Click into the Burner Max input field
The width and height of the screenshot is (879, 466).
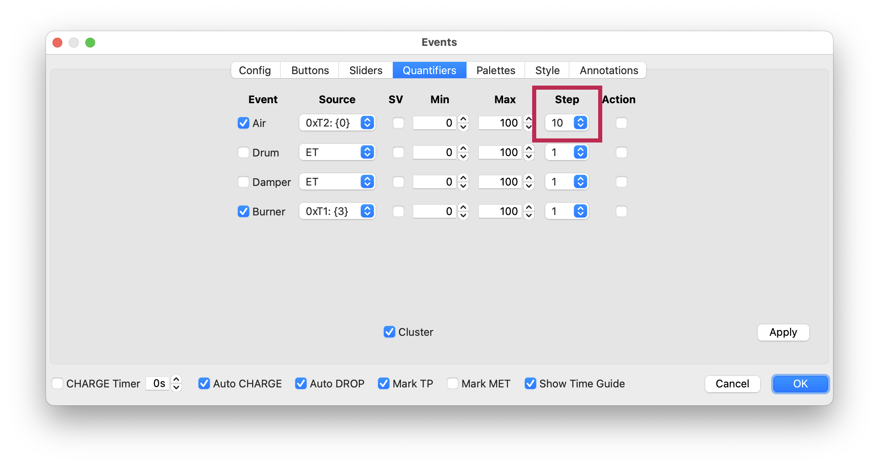pos(500,211)
